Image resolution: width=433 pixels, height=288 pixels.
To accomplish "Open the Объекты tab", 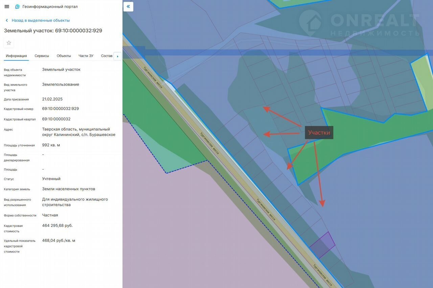I will click(64, 56).
